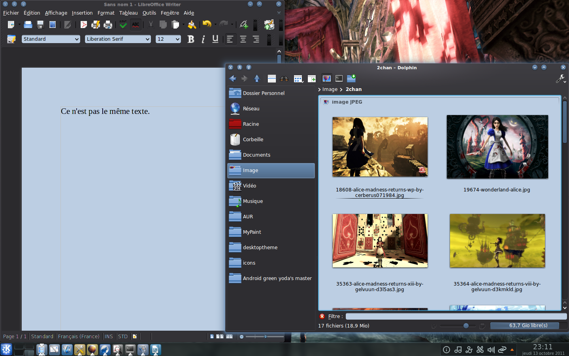This screenshot has width=569, height=356.
Task: Toggle Dolphin terminal panel
Action: coord(339,79)
